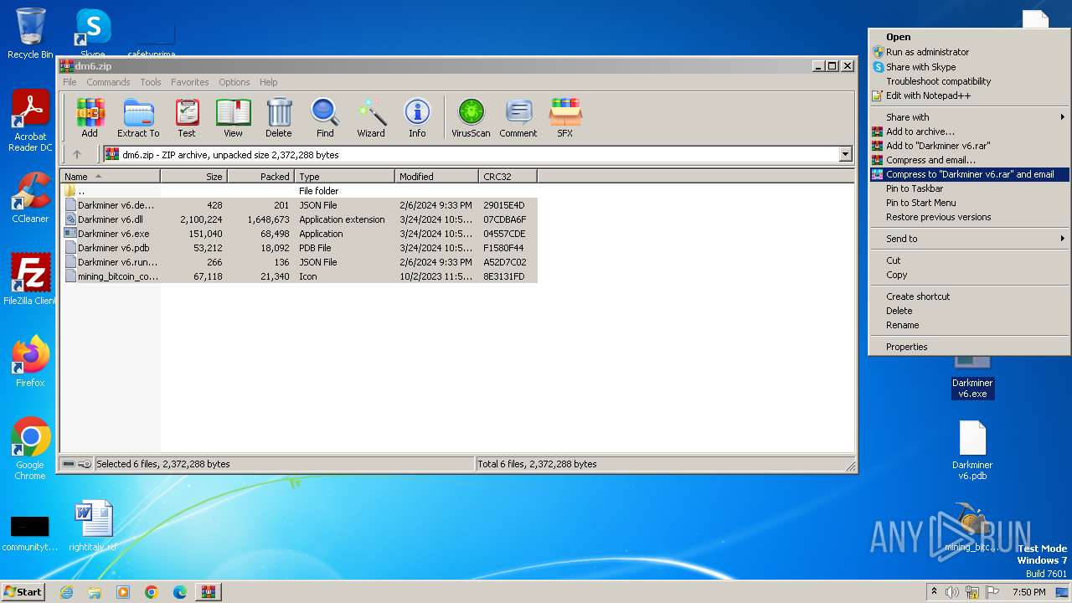Choose Troubleshoot compatibility

tap(969, 81)
